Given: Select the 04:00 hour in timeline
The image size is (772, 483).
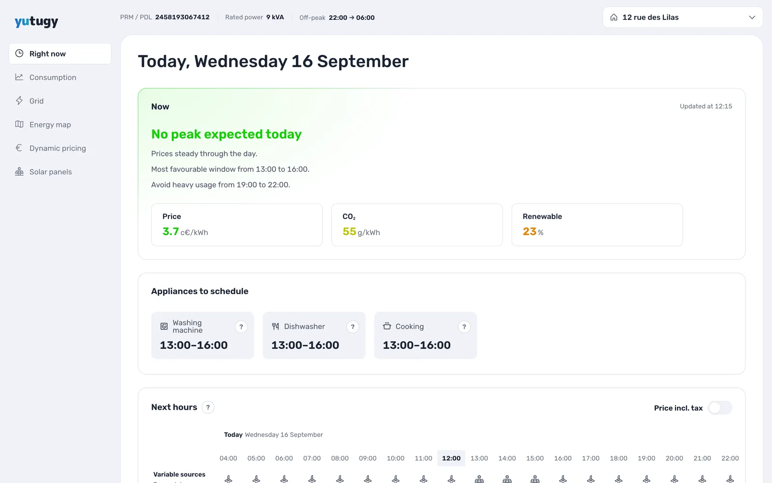Looking at the screenshot, I should coord(228,458).
